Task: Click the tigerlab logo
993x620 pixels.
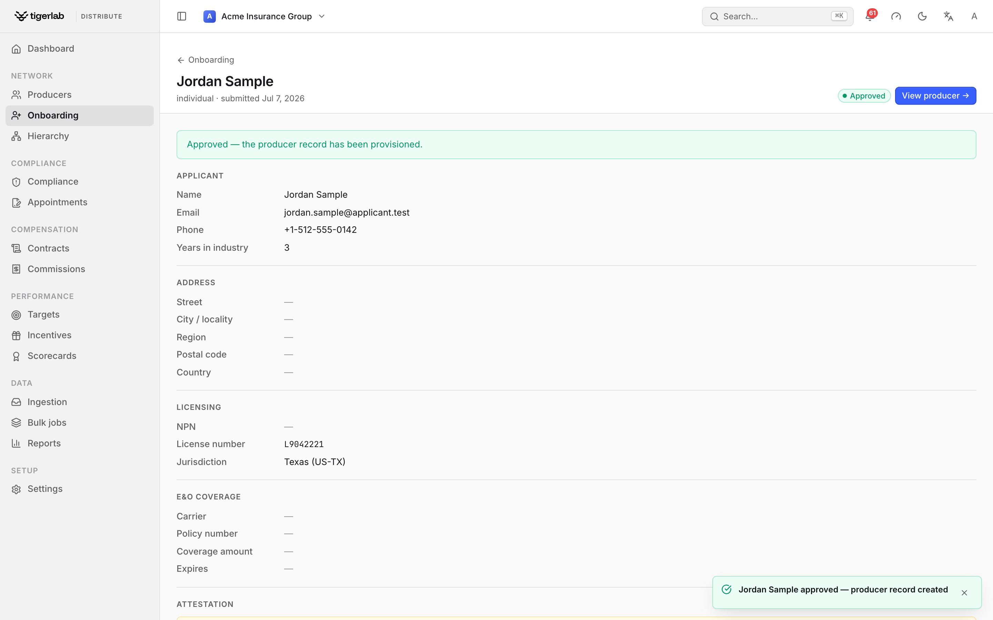Action: [39, 16]
